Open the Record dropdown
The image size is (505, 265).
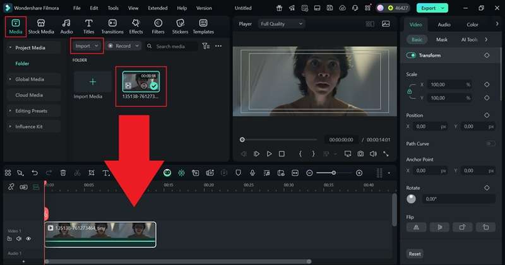pyautogui.click(x=124, y=46)
